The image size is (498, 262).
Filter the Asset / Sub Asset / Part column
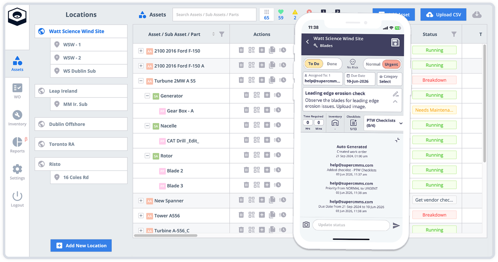[x=222, y=34]
